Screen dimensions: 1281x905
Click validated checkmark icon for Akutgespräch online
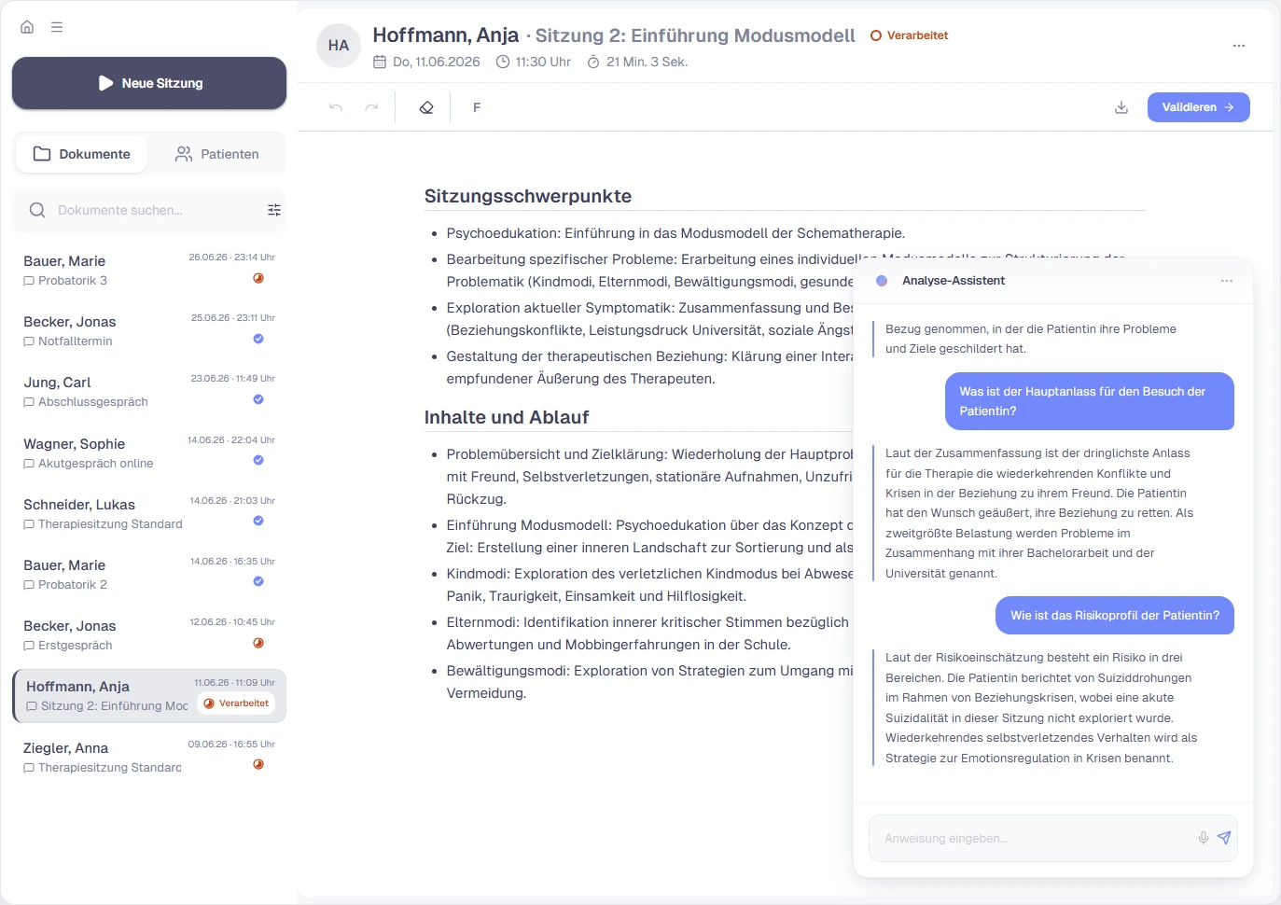(x=258, y=460)
